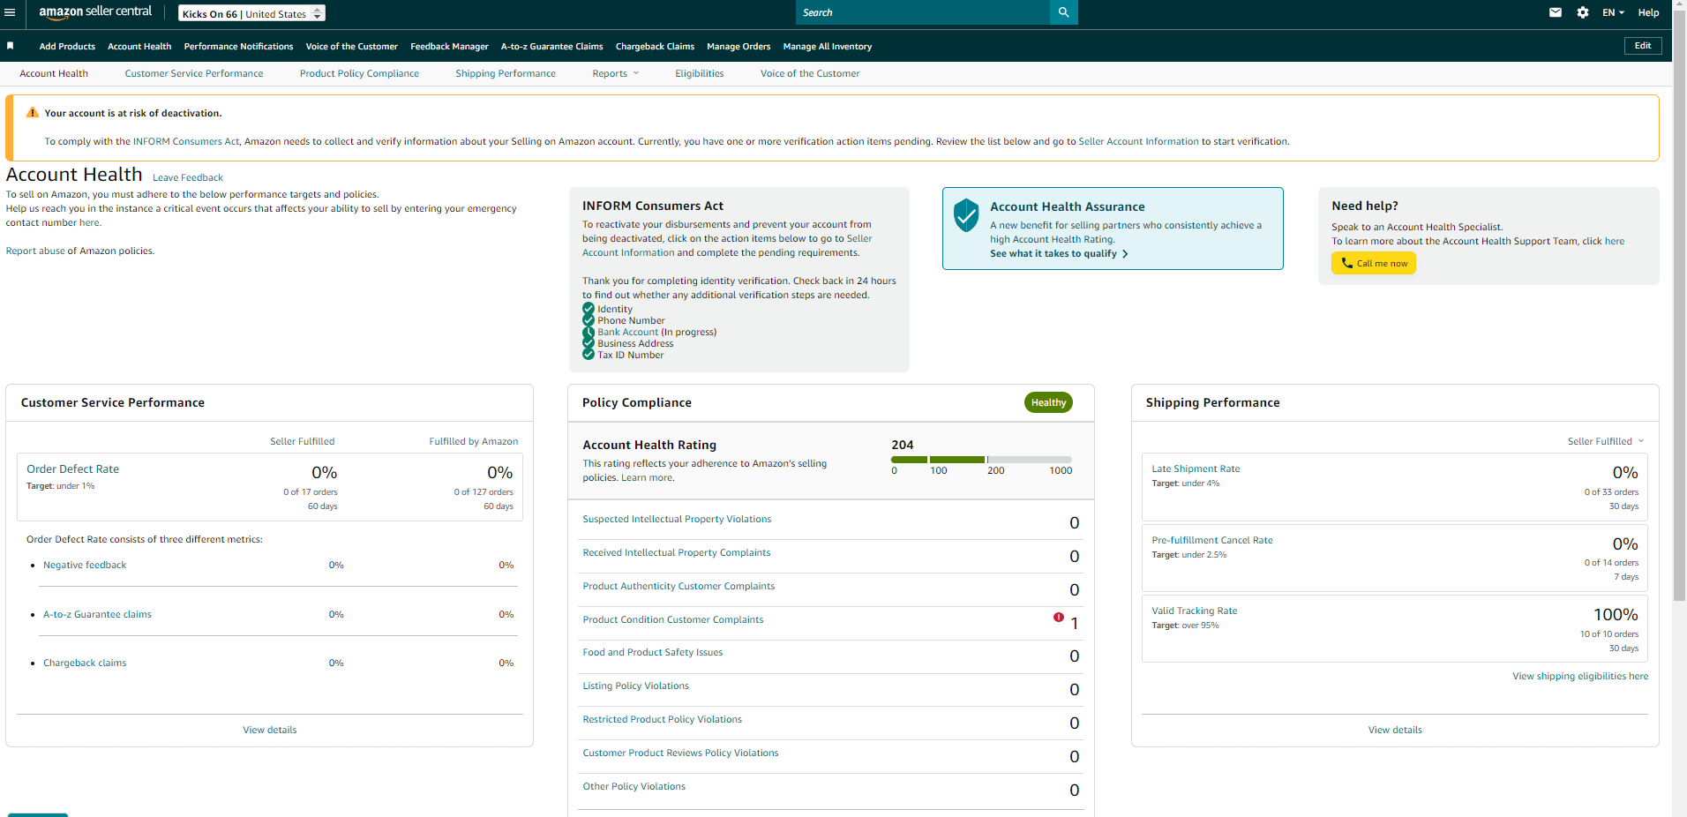1687x817 pixels.
Task: Open Restricted Product Policy Violations link
Action: (663, 719)
